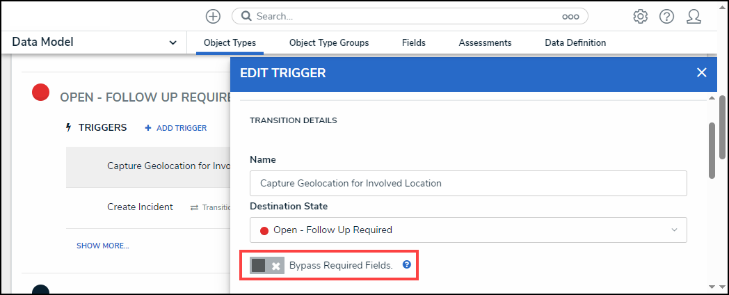
Task: Expand Show More triggers
Action: [x=102, y=246]
